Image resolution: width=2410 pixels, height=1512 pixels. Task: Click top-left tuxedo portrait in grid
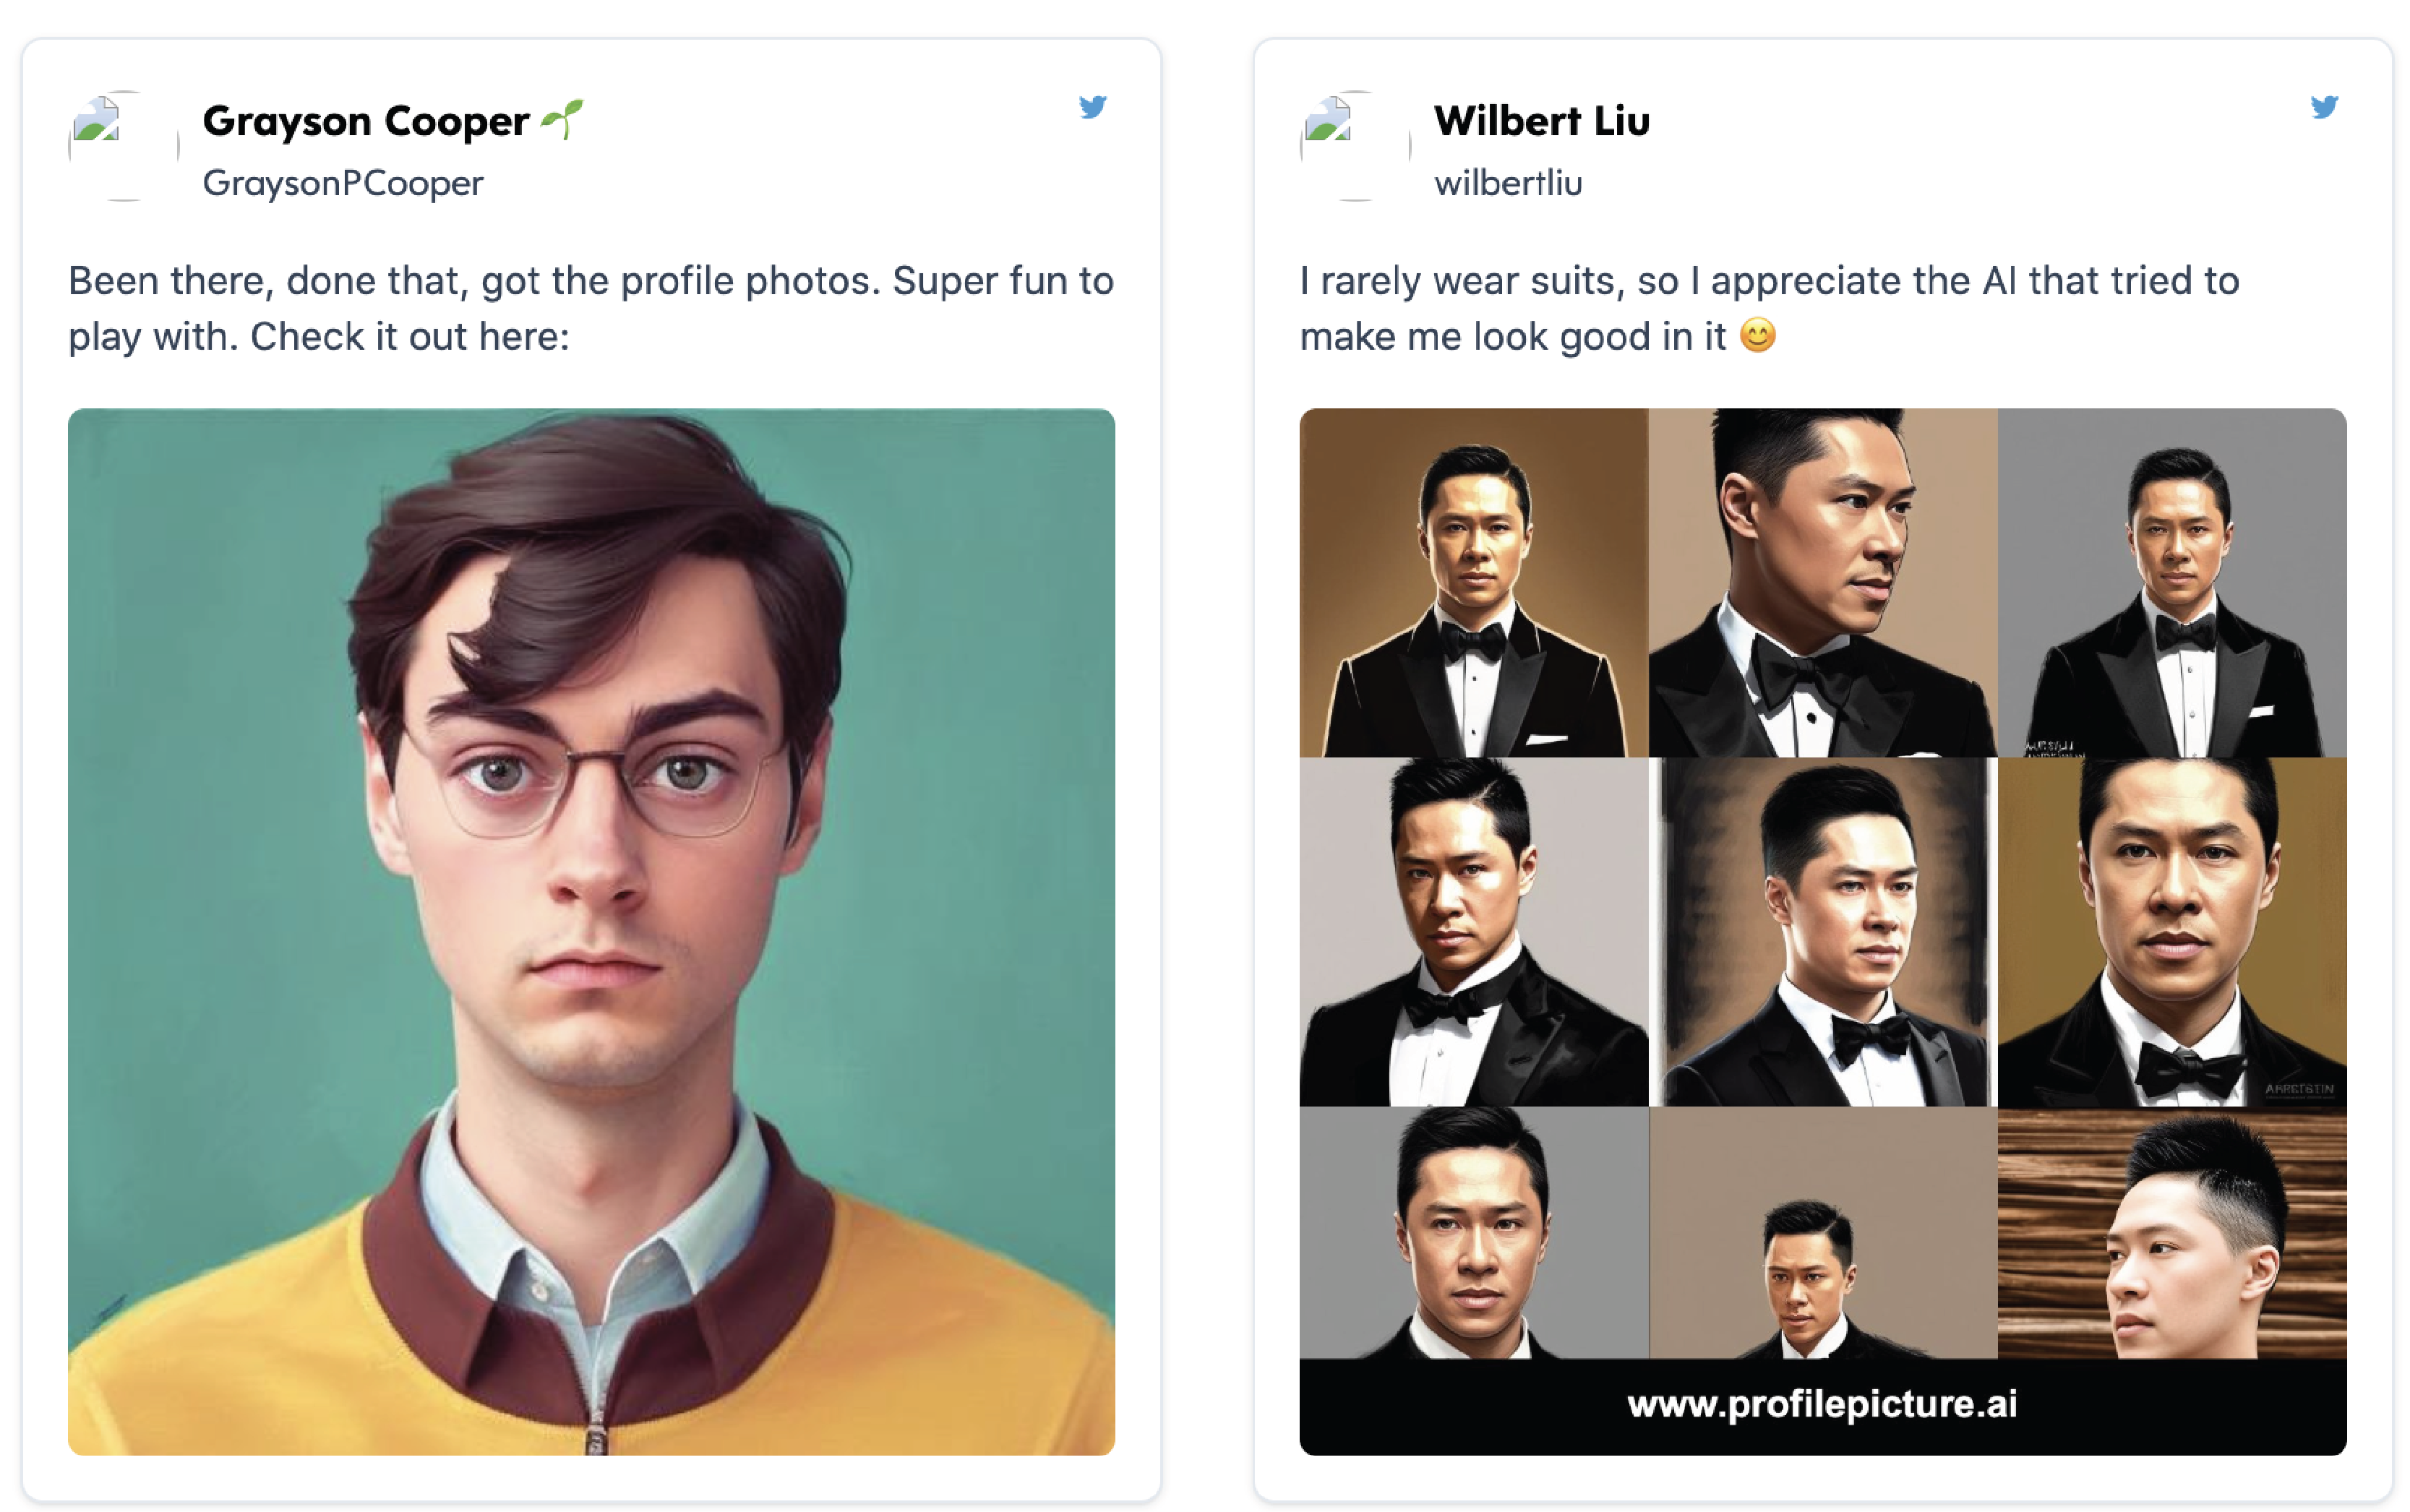(x=1474, y=582)
